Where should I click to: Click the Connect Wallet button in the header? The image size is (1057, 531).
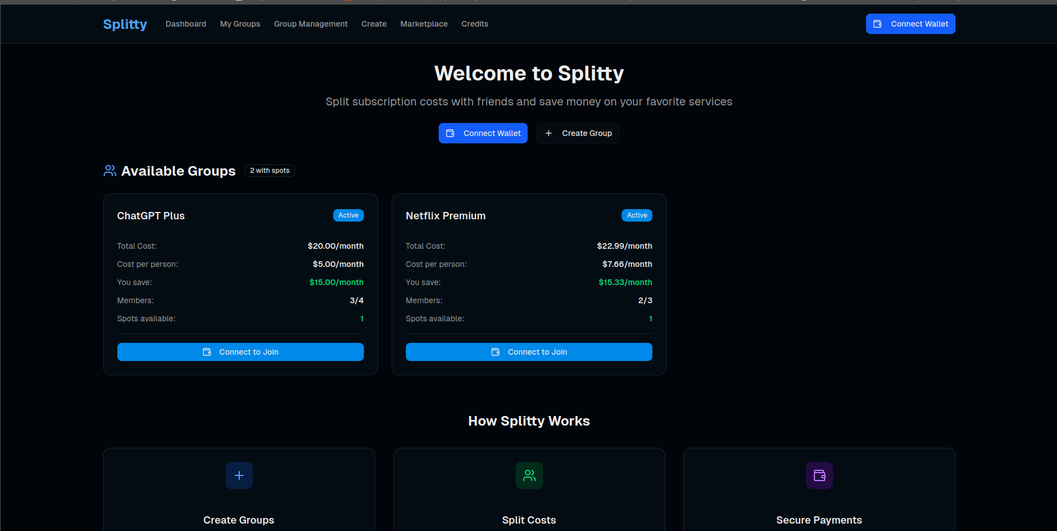point(910,24)
